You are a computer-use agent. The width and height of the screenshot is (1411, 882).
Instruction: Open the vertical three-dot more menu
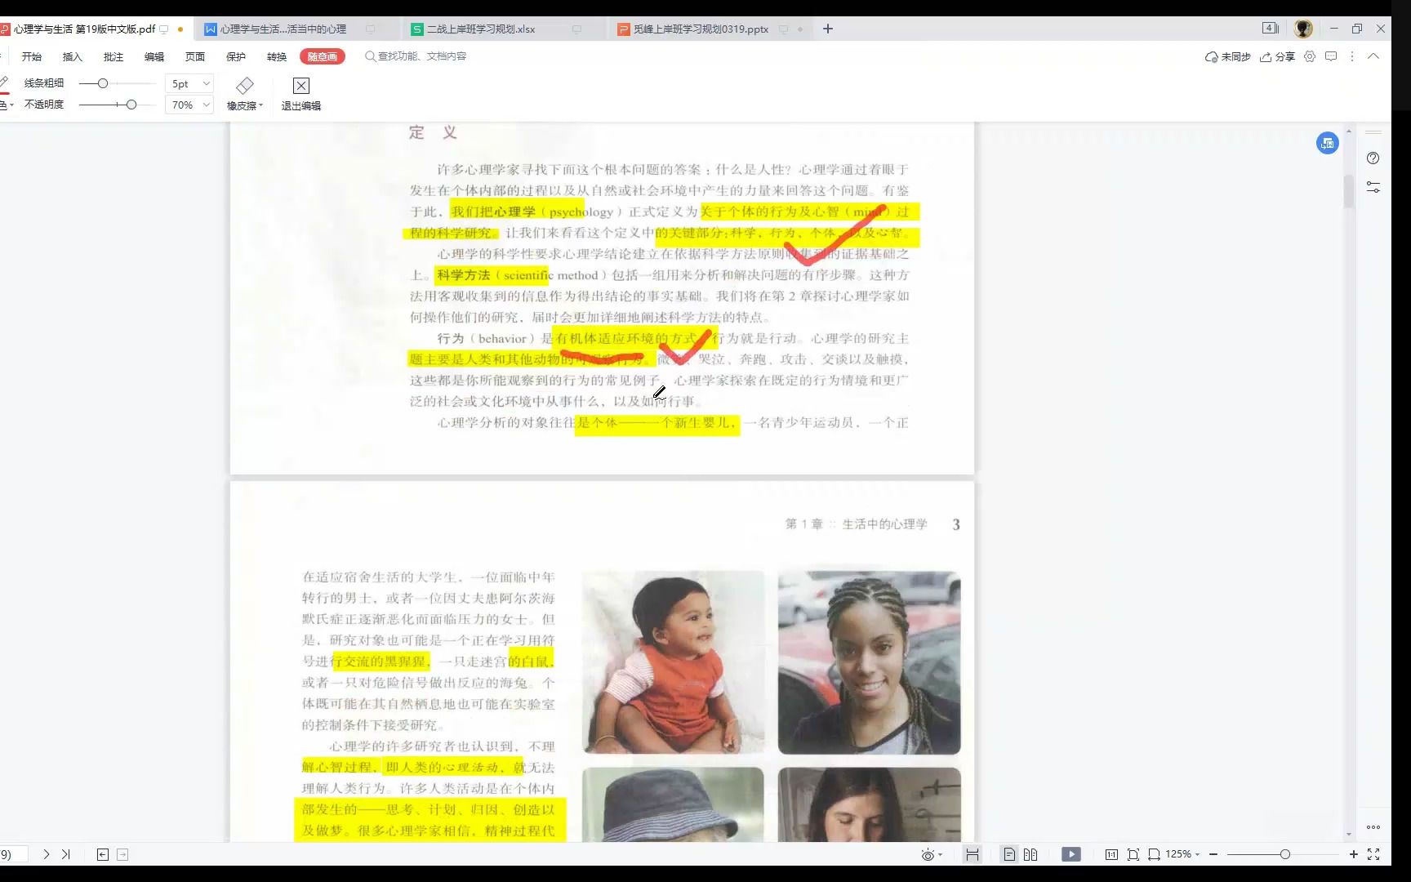[1352, 56]
